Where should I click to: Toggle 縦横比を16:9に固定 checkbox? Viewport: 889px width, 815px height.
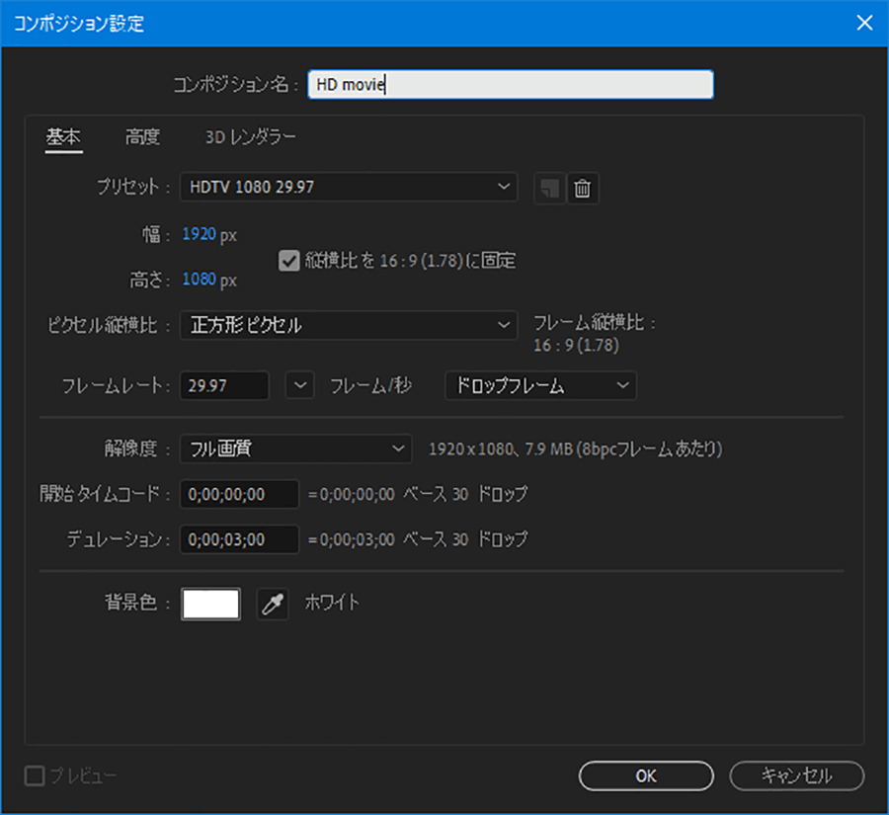(x=288, y=262)
